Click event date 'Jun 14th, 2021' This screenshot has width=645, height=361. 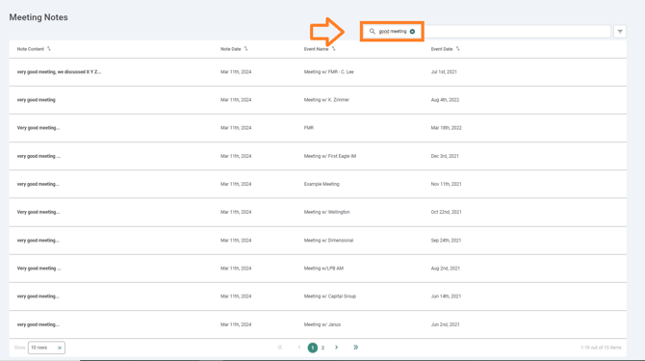coord(446,297)
